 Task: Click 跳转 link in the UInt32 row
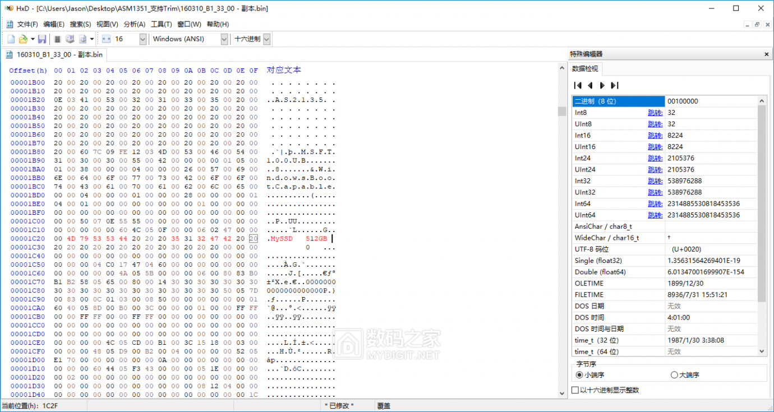coord(655,192)
